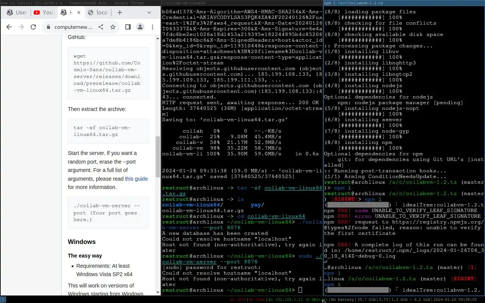The image size is (485, 303).
Task: Click 'Then extract the archive:' text
Action: pos(97,109)
